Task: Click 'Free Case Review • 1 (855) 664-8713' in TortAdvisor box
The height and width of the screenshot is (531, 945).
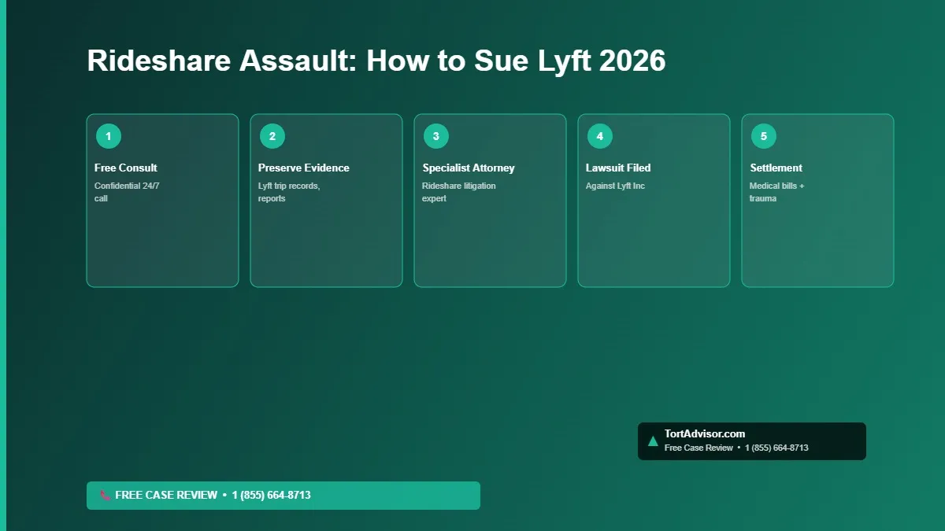Action: click(736, 448)
